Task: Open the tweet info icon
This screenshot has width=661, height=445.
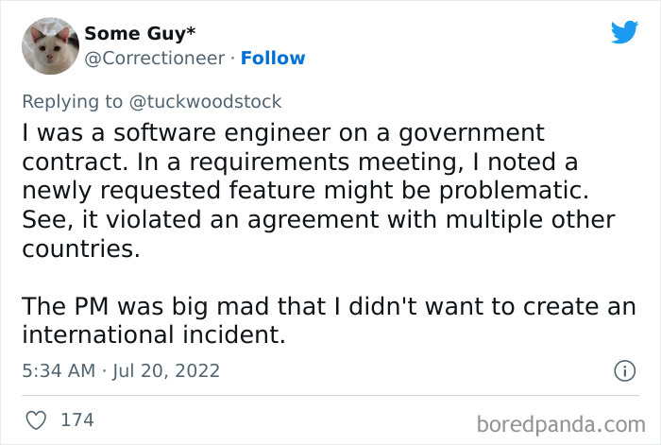Action: point(623,371)
